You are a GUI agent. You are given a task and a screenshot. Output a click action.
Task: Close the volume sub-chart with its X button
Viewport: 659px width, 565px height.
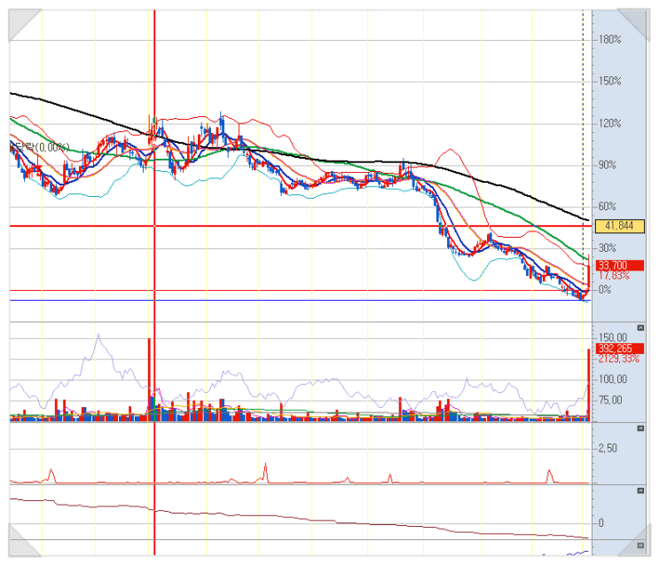coord(640,328)
